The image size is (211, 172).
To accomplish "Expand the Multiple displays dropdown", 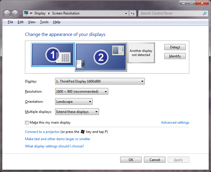I will [x=77, y=112].
